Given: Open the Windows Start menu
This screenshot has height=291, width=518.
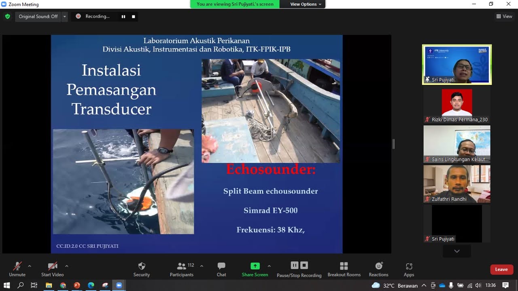Looking at the screenshot, I should [x=7, y=285].
